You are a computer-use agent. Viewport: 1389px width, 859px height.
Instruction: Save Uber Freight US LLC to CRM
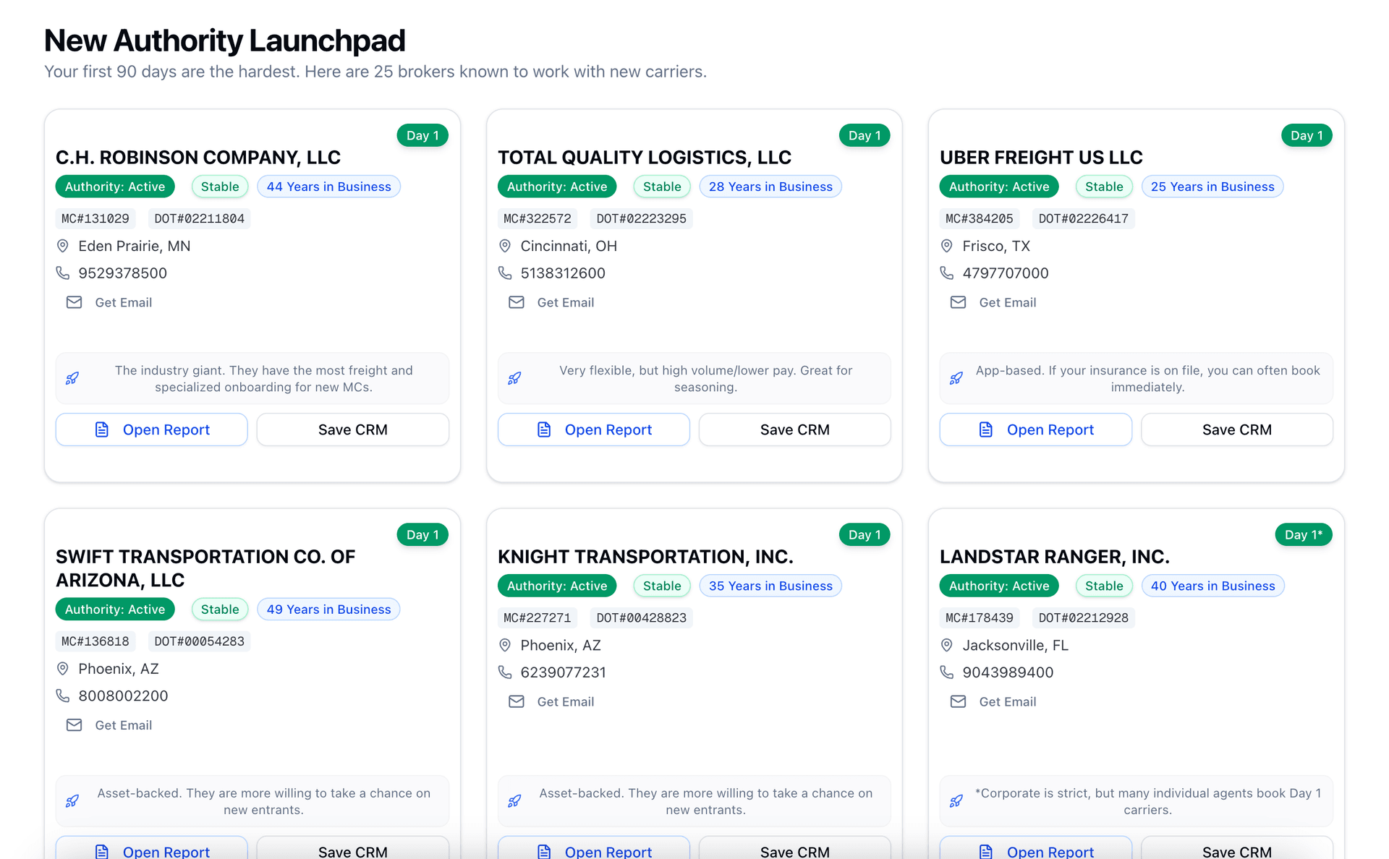pos(1236,429)
